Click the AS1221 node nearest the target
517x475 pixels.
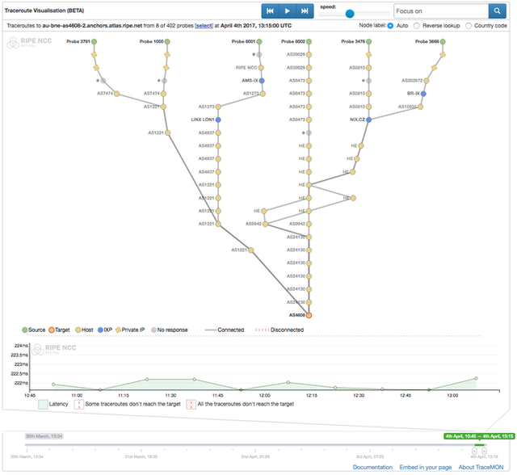point(251,250)
